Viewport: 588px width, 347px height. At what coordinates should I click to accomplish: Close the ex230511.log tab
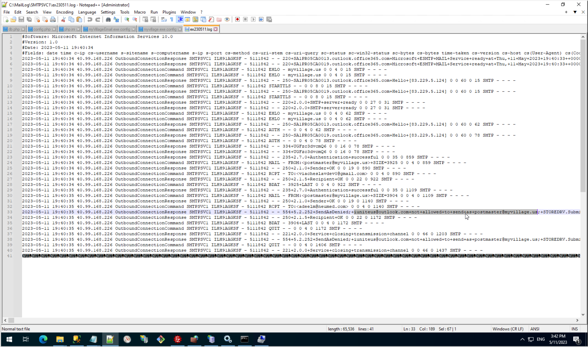[216, 29]
